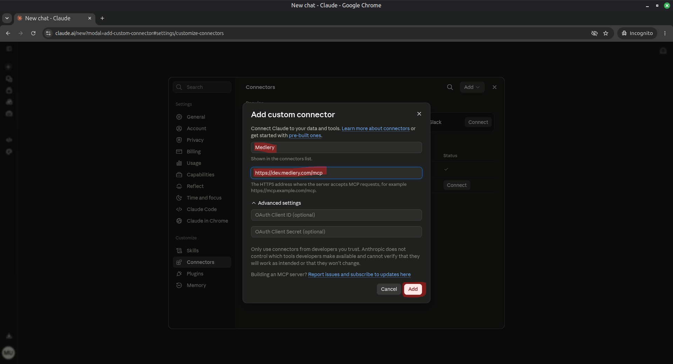673x364 pixels.
Task: Click the Time and focus clock icon
Action: click(x=179, y=198)
